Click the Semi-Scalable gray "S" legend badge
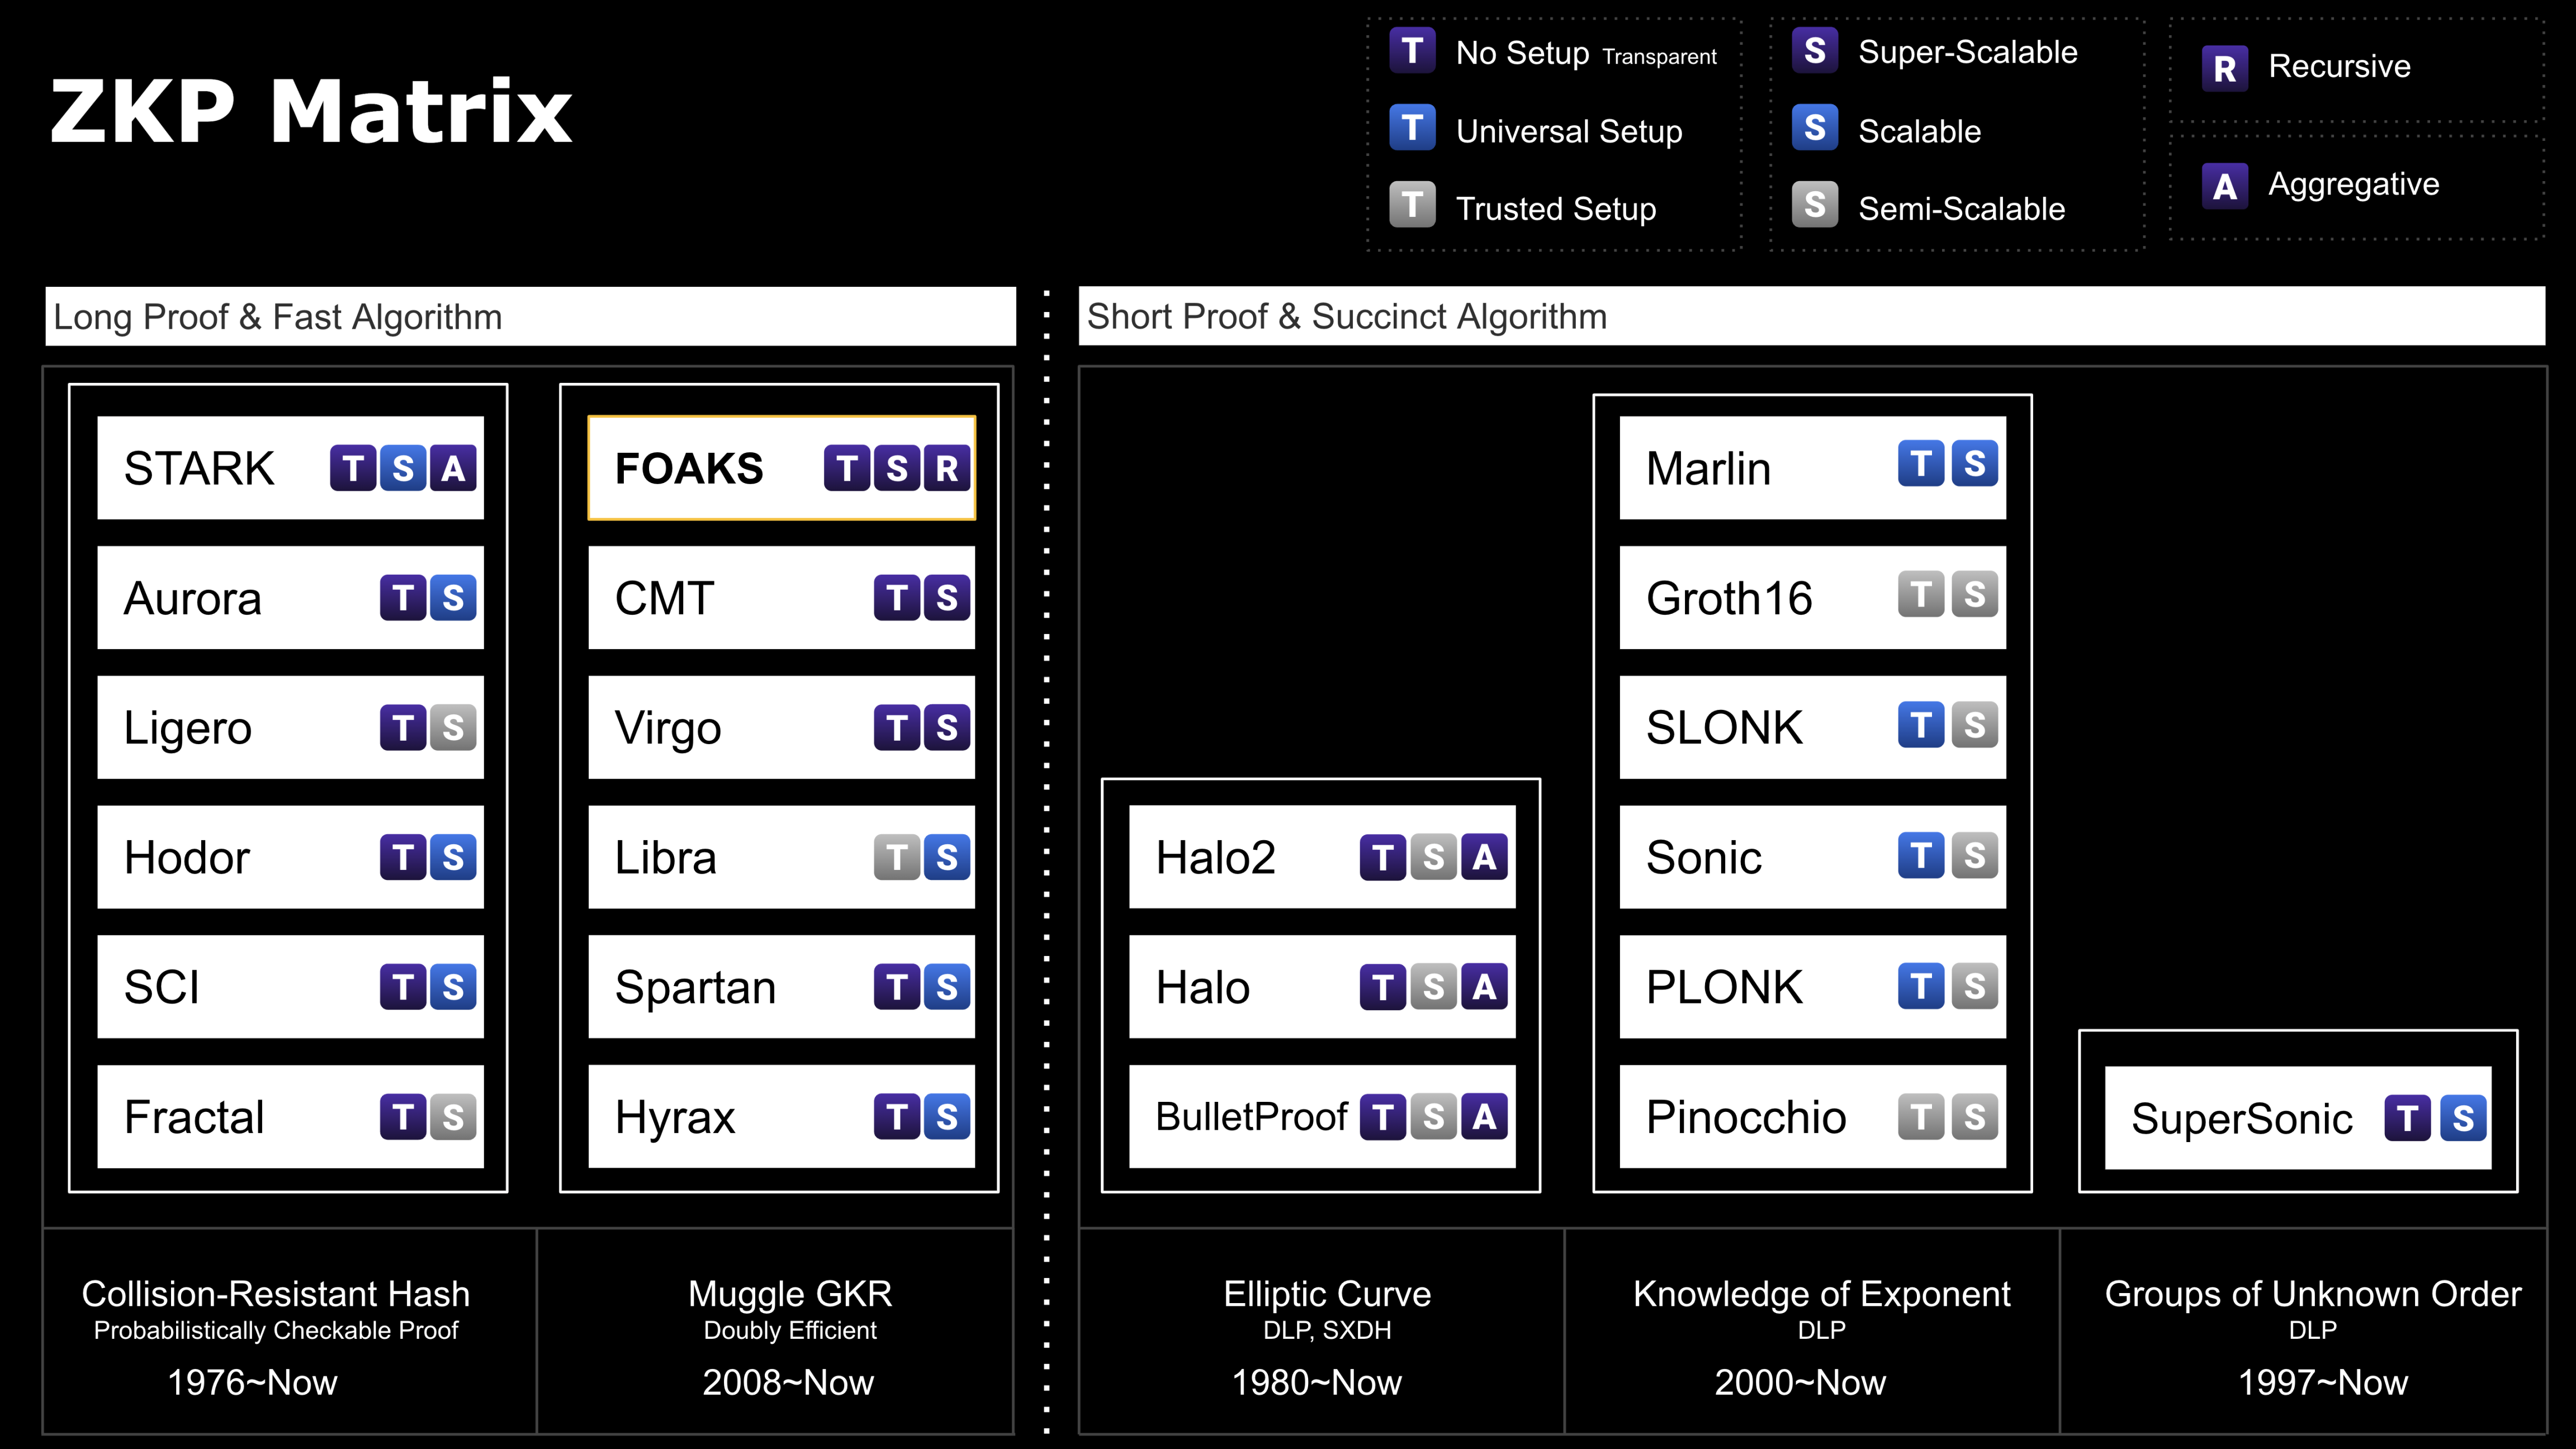This screenshot has width=2576, height=1449. pos(1814,205)
